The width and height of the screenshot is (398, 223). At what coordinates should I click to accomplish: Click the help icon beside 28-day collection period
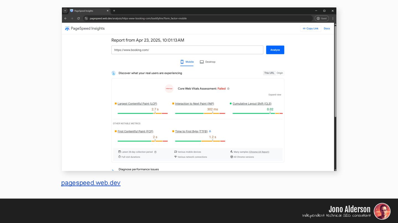(x=155, y=152)
